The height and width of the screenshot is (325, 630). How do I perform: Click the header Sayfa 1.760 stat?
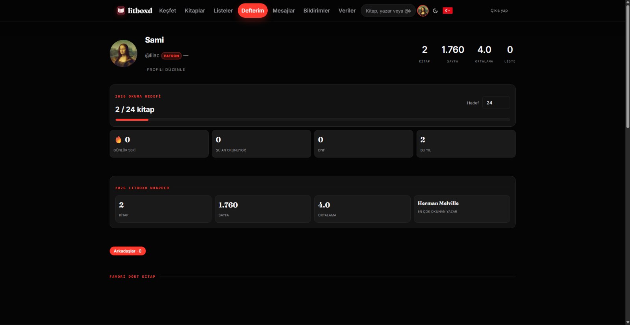tap(453, 54)
